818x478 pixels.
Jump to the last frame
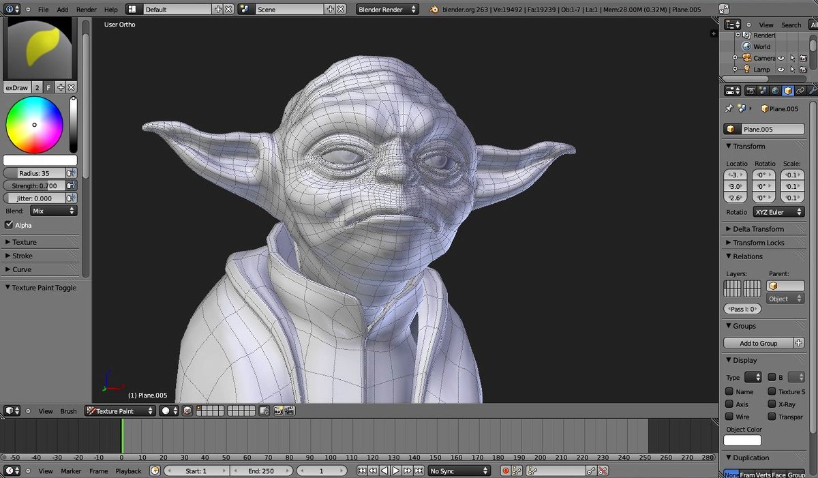click(419, 470)
